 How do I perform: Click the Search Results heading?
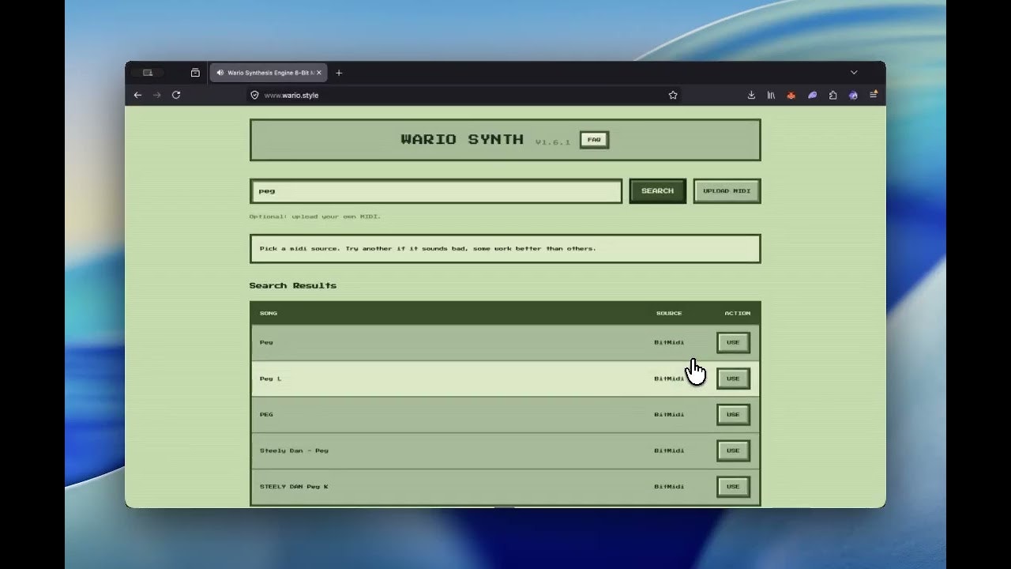[293, 285]
